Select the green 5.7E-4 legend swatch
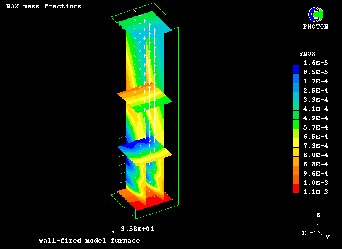 coord(296,127)
